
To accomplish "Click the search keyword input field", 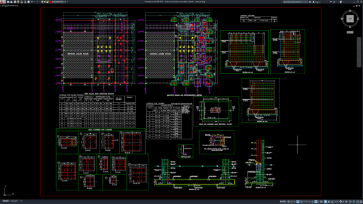I will pyautogui.click(x=296, y=2).
